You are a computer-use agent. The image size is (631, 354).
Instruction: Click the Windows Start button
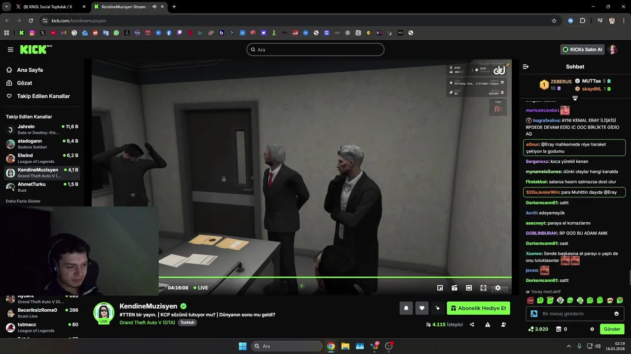pos(243,346)
